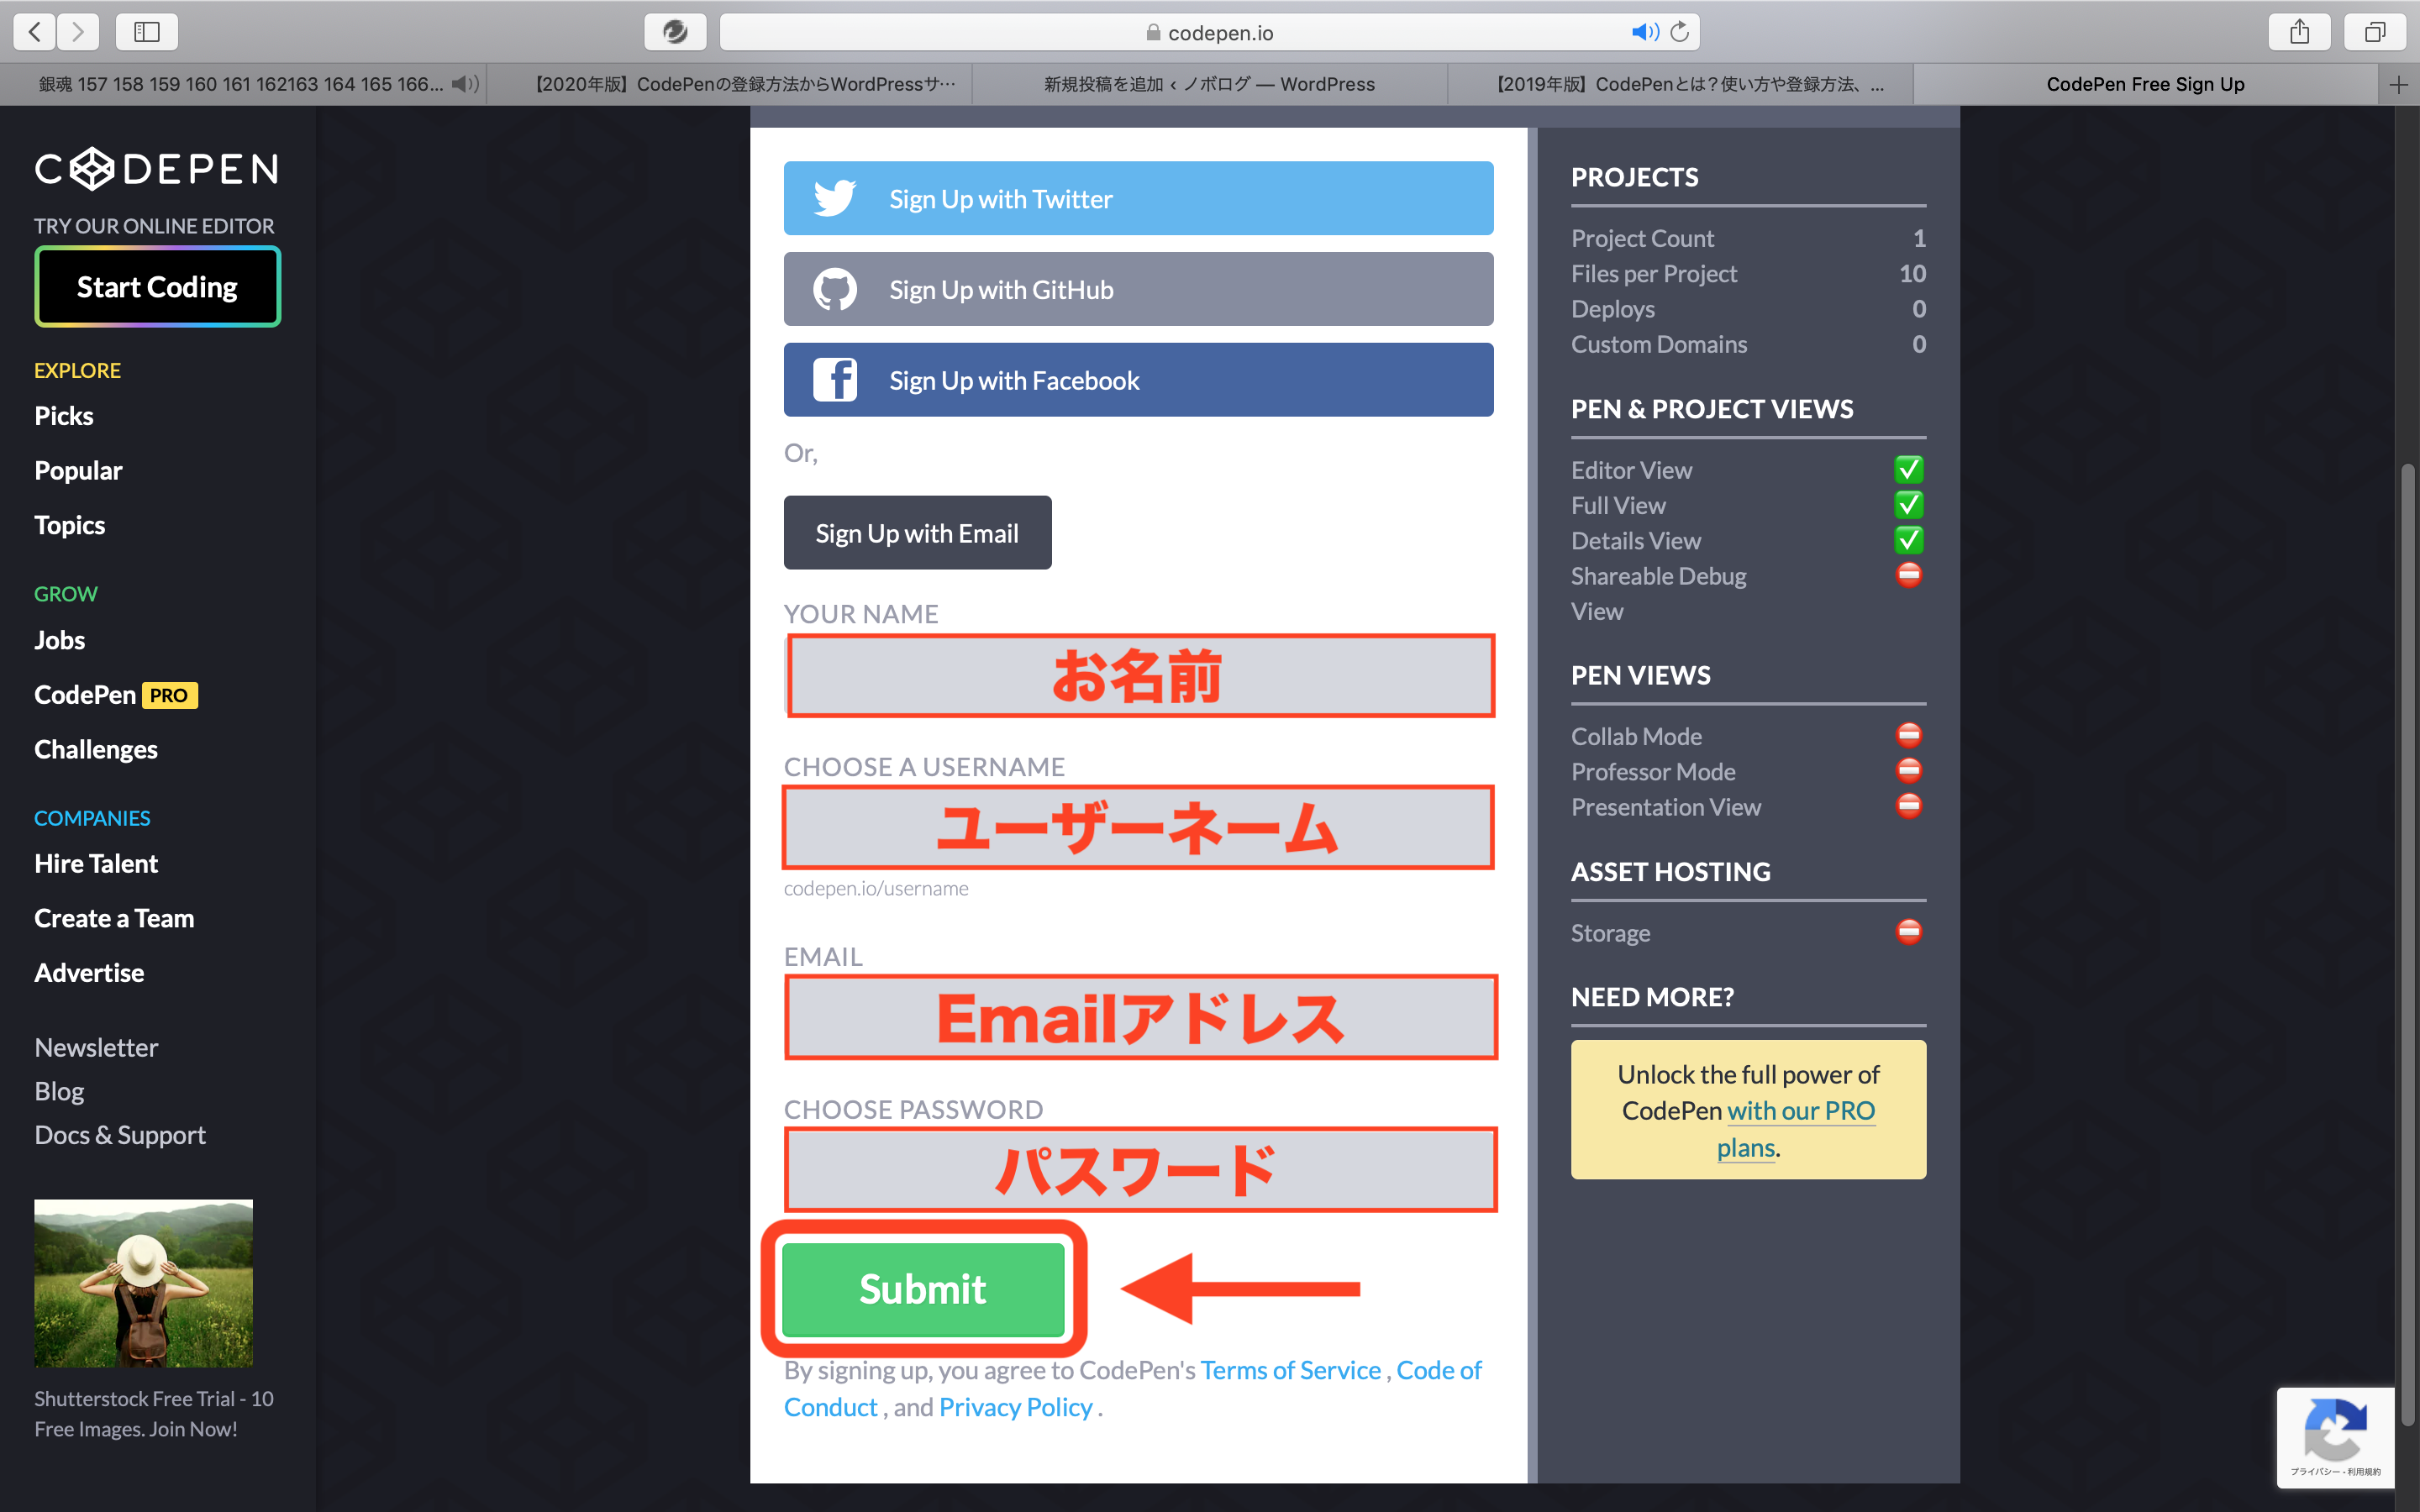
Task: Click the Collab Mode red icon
Action: [1909, 736]
